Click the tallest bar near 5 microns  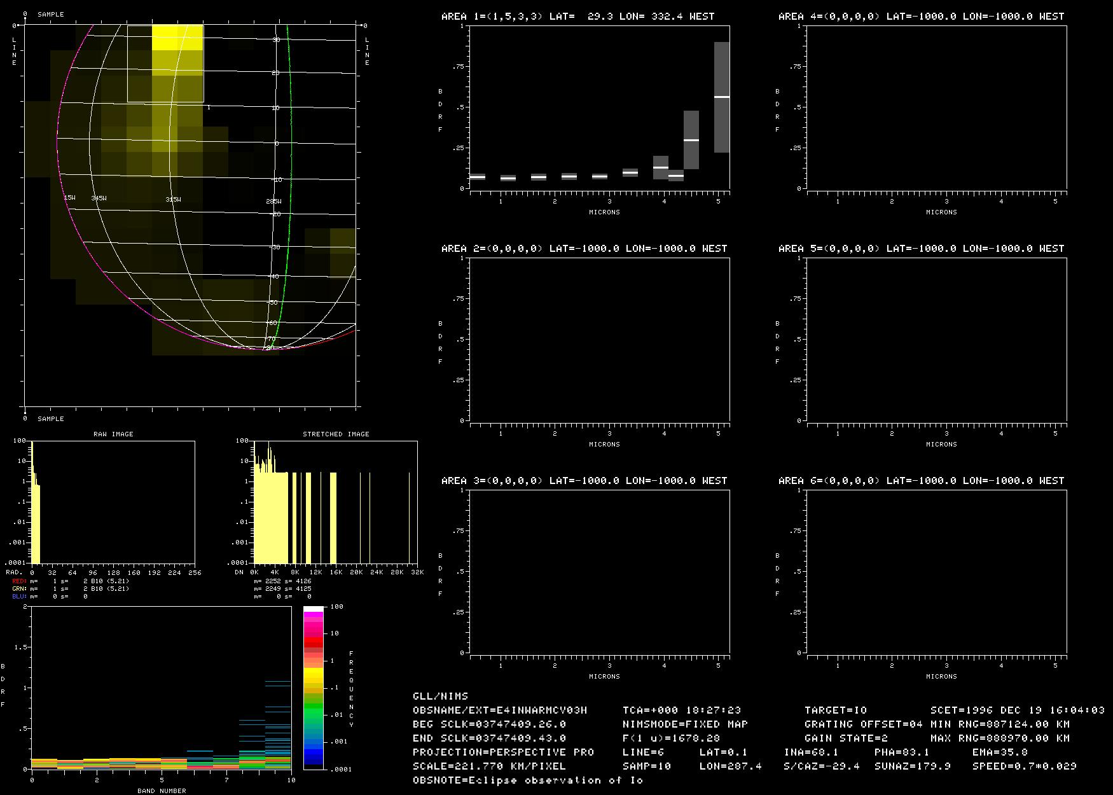click(x=721, y=97)
